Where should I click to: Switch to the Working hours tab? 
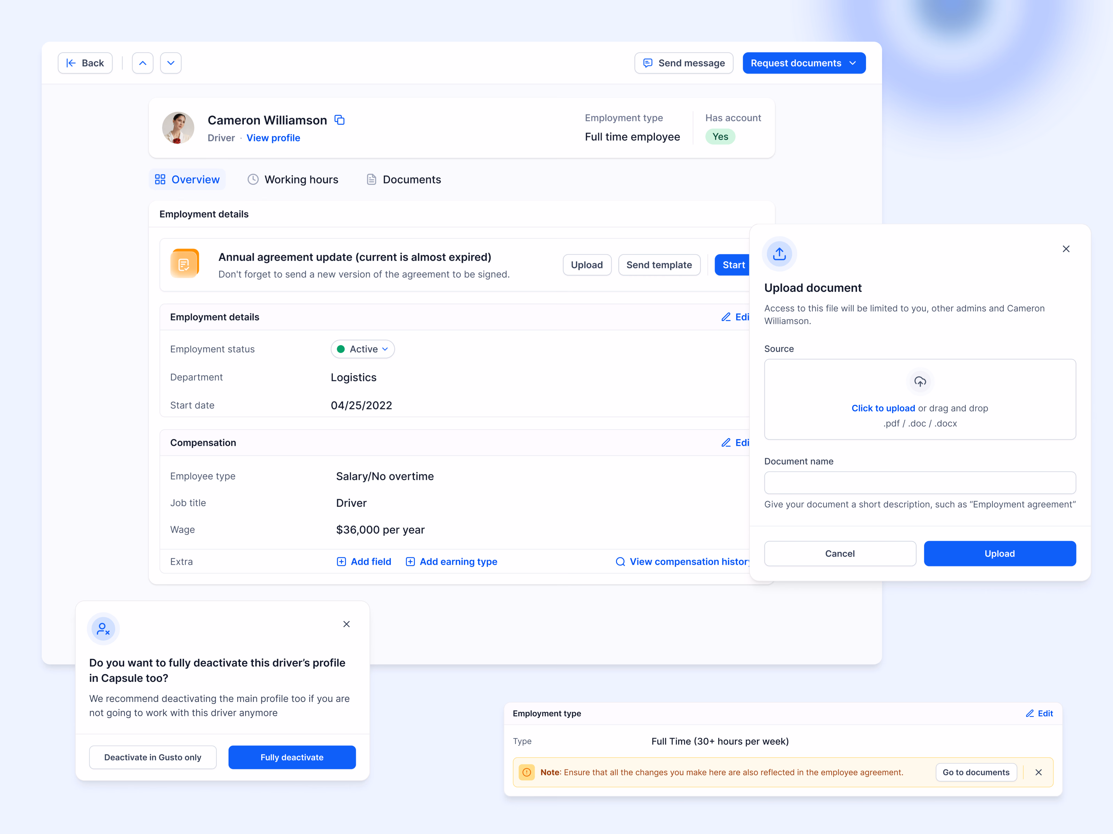pyautogui.click(x=293, y=179)
